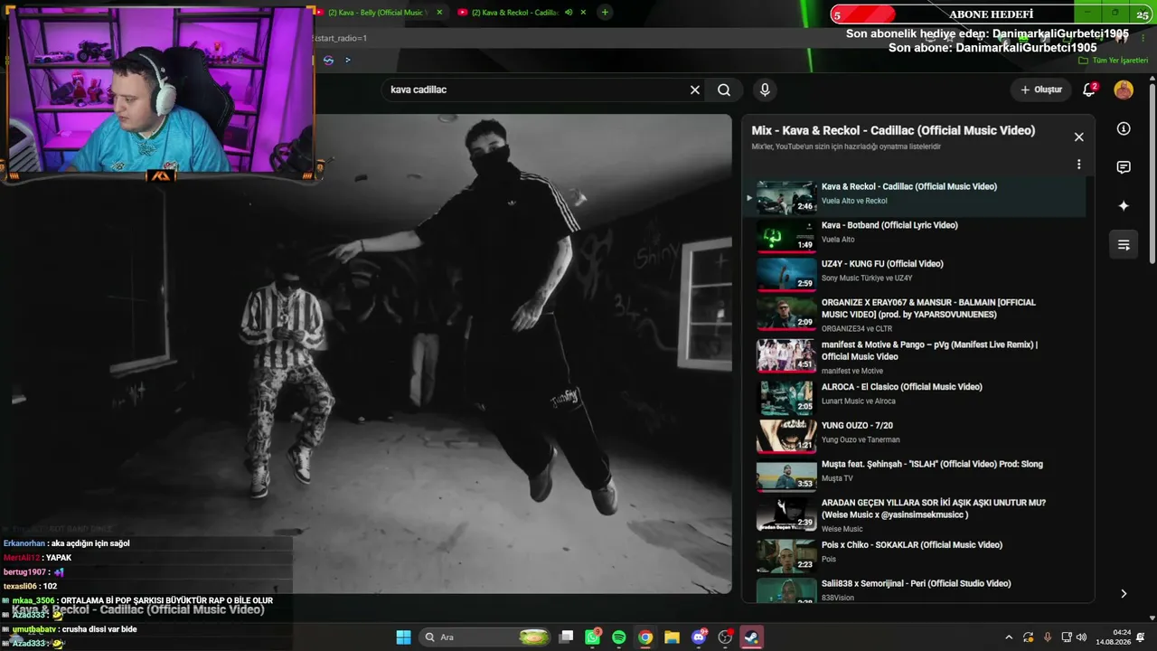
Task: Click the Windows taskbar search box
Action: 486,637
